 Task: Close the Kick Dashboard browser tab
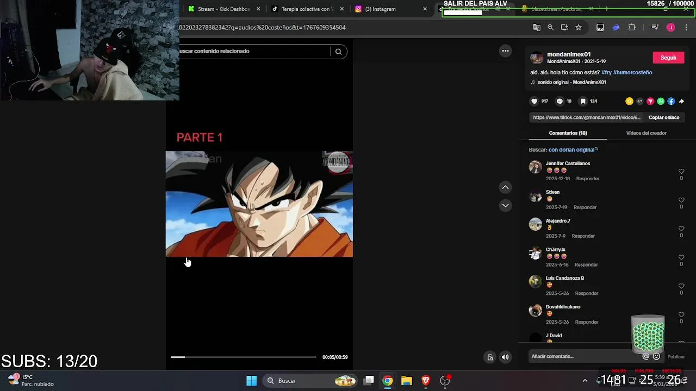(258, 9)
